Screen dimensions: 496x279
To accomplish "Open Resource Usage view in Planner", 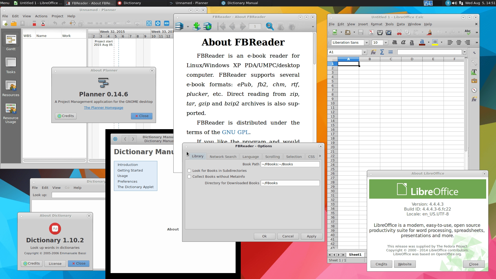I will click(x=11, y=113).
